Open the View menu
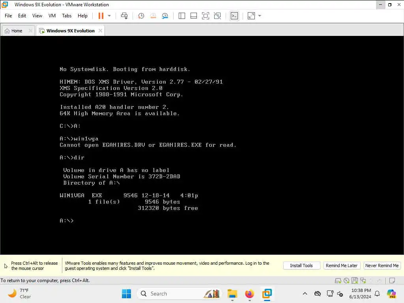The width and height of the screenshot is (404, 303). (x=37, y=16)
